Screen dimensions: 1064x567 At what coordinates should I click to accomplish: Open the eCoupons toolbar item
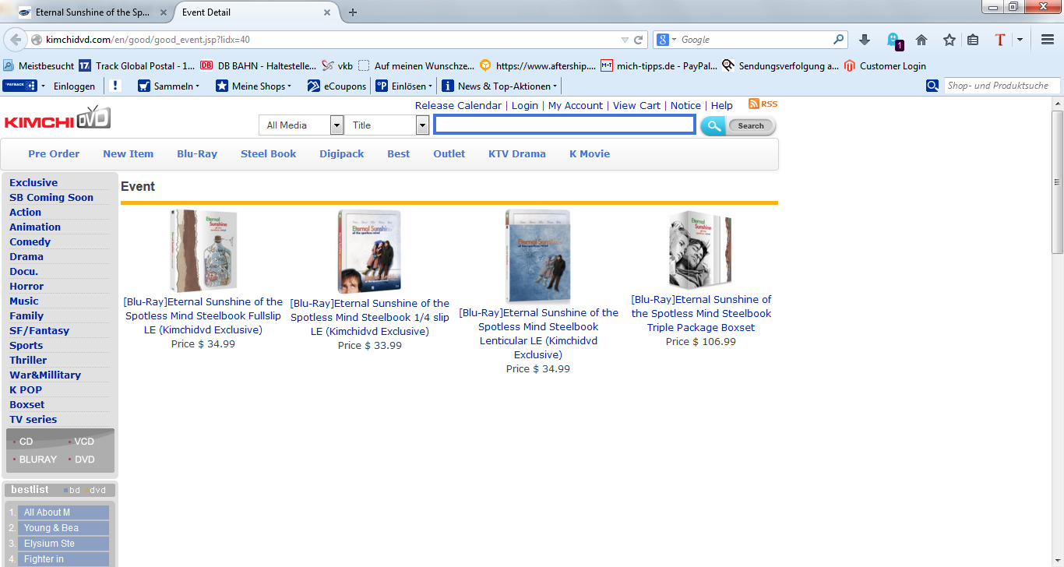click(336, 86)
